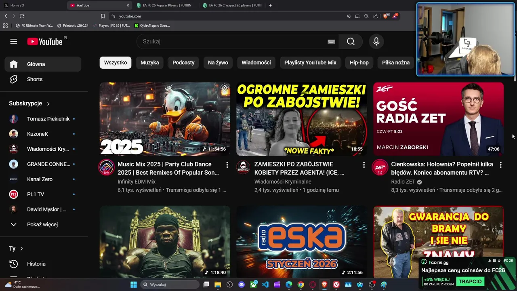The height and width of the screenshot is (291, 517).
Task: Open more options for Cienkowska Radio ZET video
Action: click(x=500, y=165)
